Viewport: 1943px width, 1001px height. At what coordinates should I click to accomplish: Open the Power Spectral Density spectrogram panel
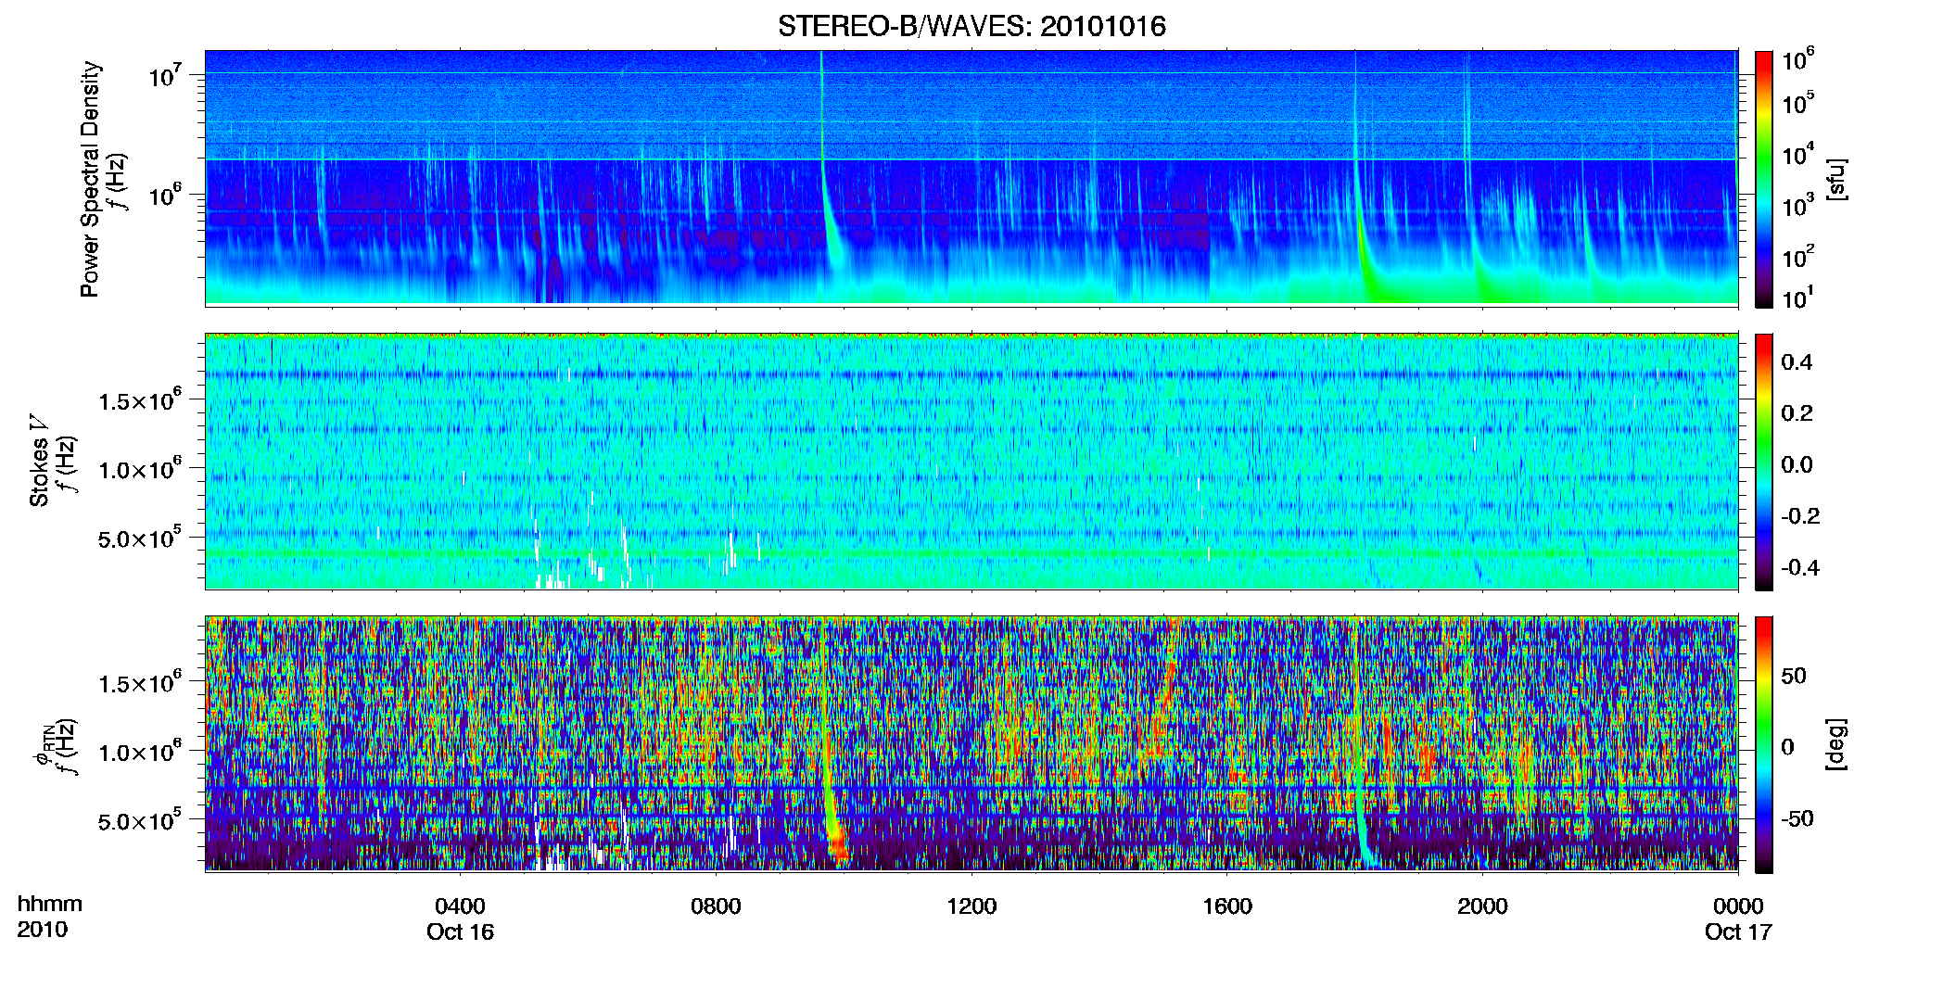tap(971, 178)
